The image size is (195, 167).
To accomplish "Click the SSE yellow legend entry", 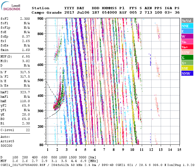I will [x=187, y=68].
